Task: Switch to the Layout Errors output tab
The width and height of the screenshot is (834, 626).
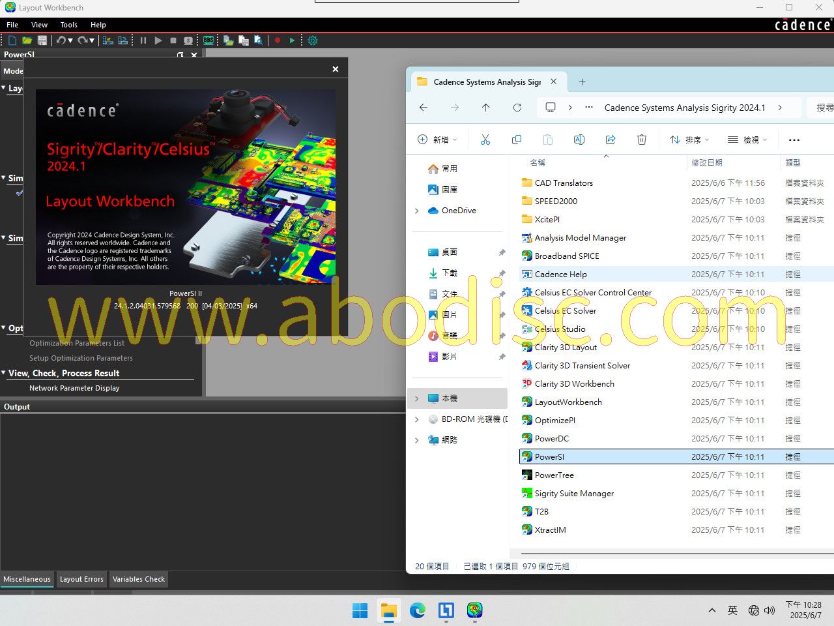Action: pos(81,579)
